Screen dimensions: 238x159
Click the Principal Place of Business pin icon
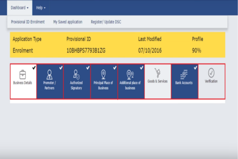pos(104,74)
